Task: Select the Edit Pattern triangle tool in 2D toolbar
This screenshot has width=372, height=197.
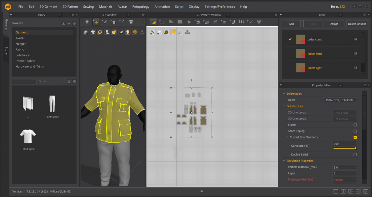Action: (x=154, y=22)
